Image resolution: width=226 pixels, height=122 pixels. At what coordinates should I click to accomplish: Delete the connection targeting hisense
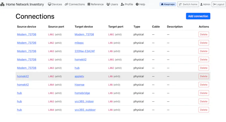pyautogui.click(x=204, y=84)
